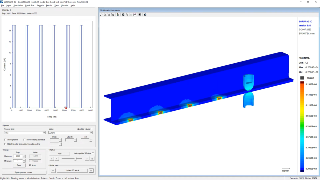This screenshot has width=320, height=180.
Task: Enable Auto update 3D view checkbox
Action: (x=93, y=153)
